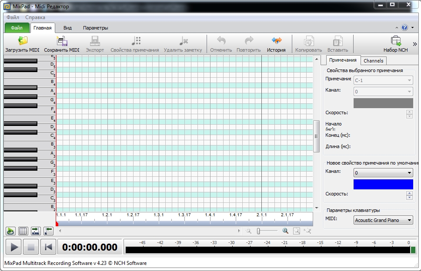Open the Справка menu
The height and width of the screenshot is (271, 421).
click(x=35, y=17)
